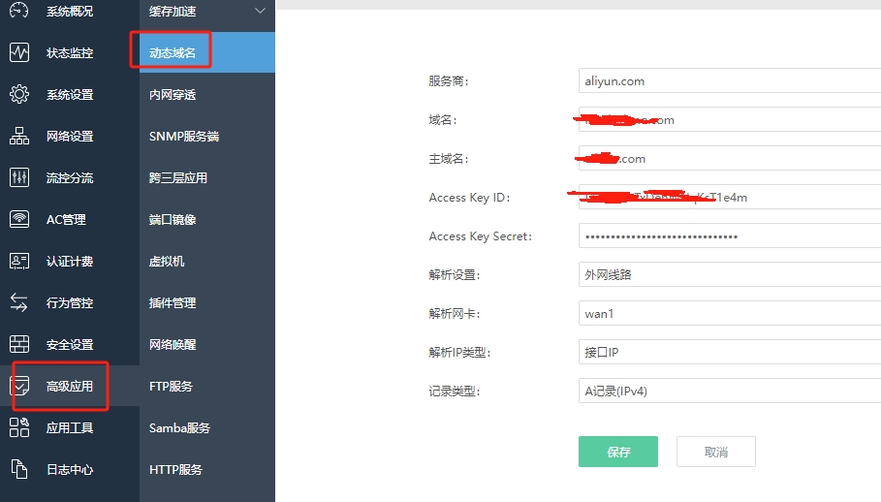
Task: Open the 认证计费 menu
Action: tap(70, 261)
